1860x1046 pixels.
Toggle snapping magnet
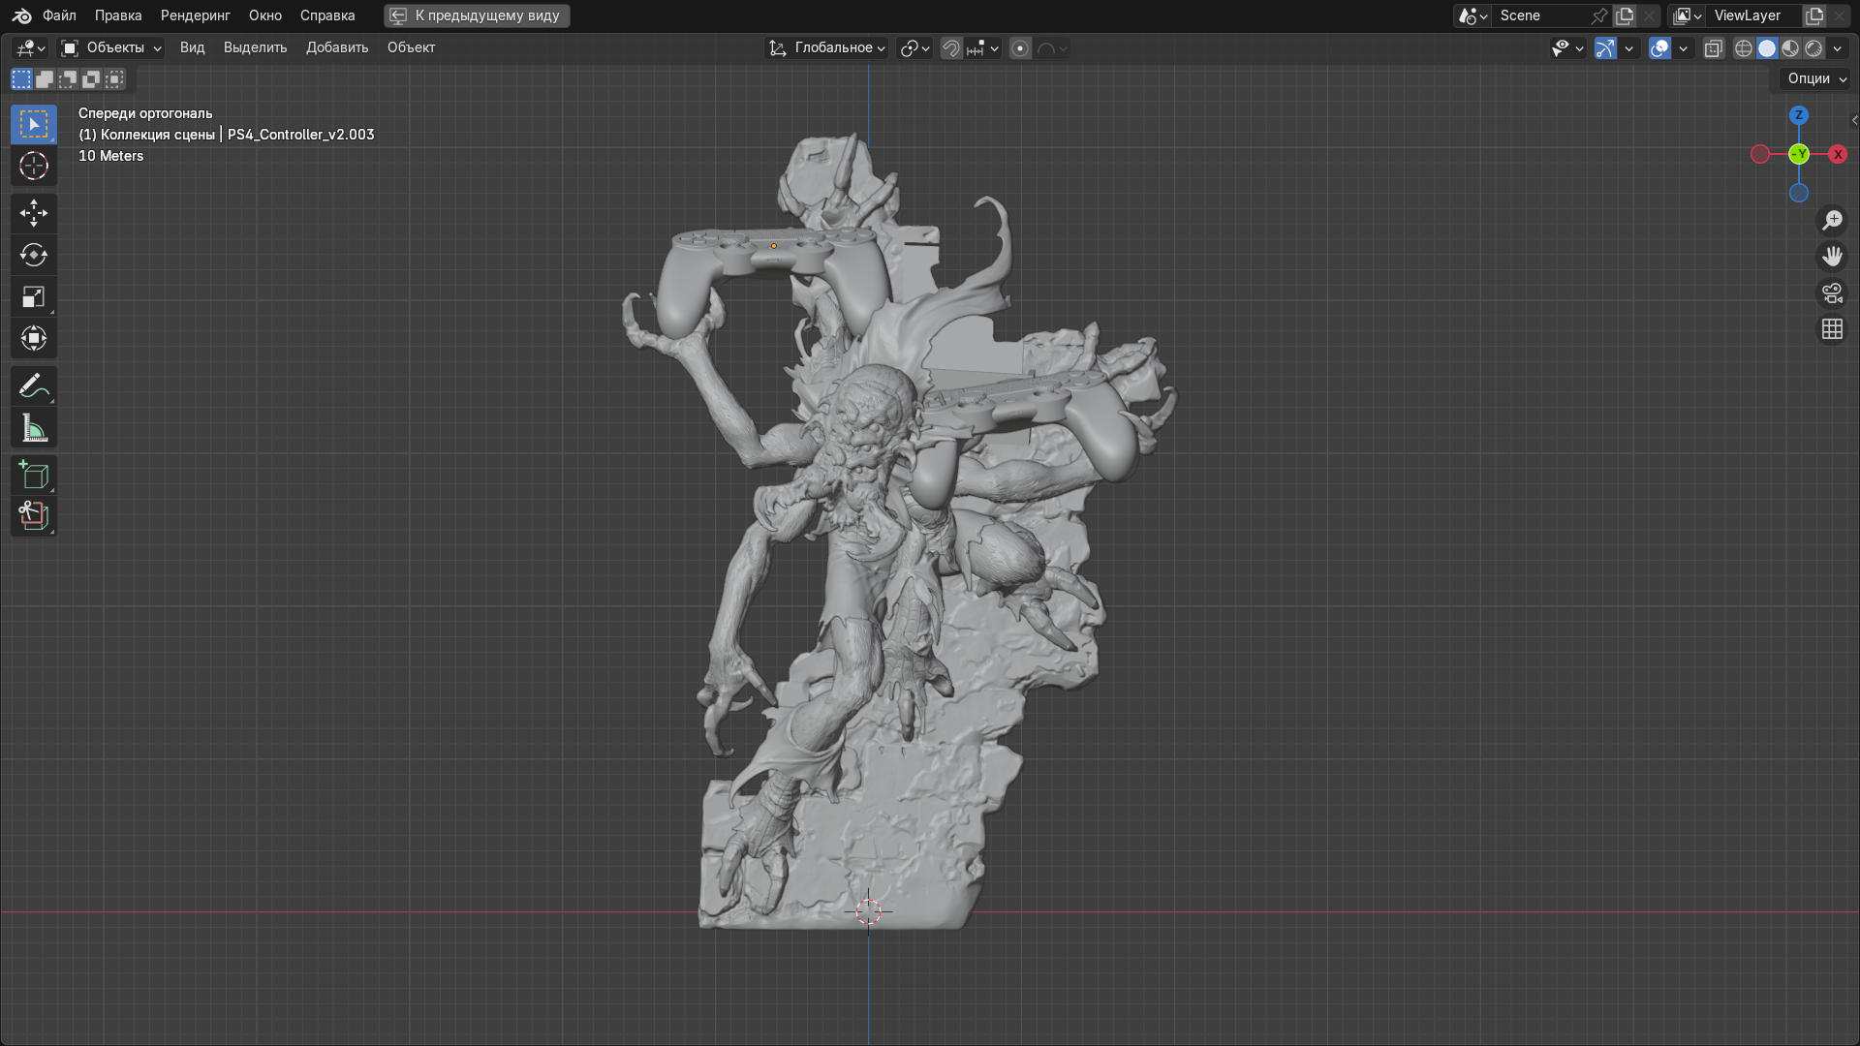click(x=951, y=48)
